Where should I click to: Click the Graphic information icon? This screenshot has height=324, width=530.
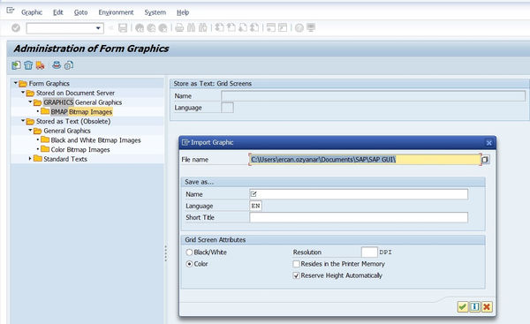(x=69, y=65)
